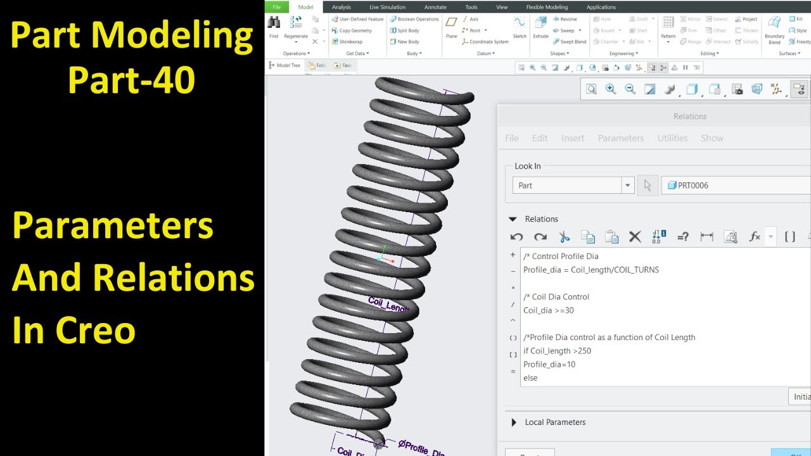The width and height of the screenshot is (811, 456).
Task: Open the Operations group dropdown
Action: click(x=296, y=54)
